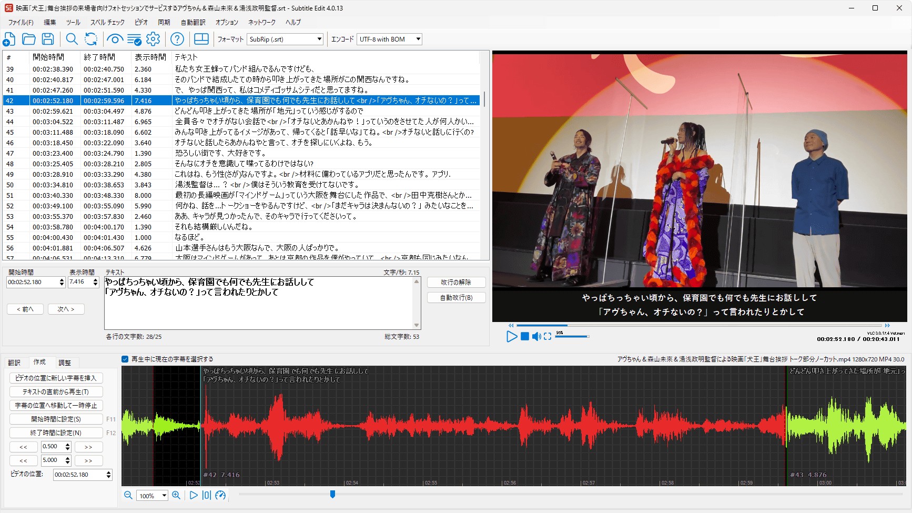Open Settings gear in the toolbar

click(x=153, y=39)
